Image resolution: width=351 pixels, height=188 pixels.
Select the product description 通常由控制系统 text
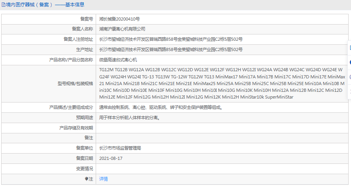(161, 108)
